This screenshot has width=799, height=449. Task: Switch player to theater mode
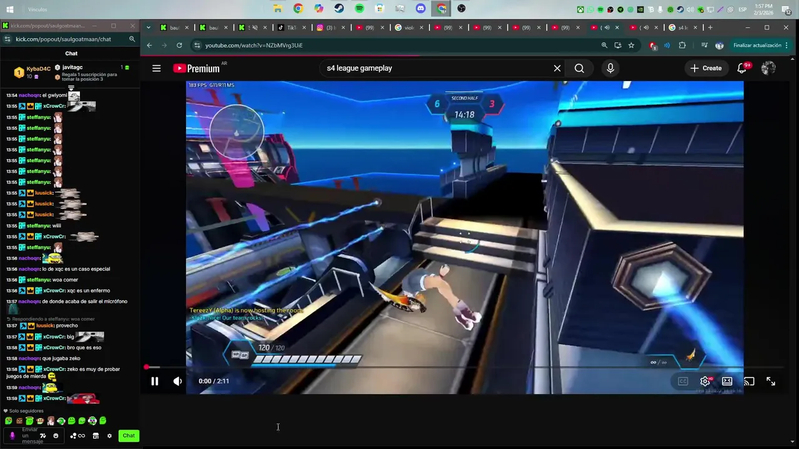pyautogui.click(x=727, y=381)
